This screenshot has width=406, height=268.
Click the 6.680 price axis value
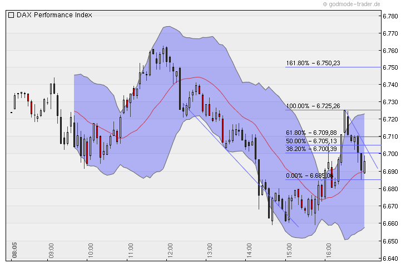(x=390, y=189)
